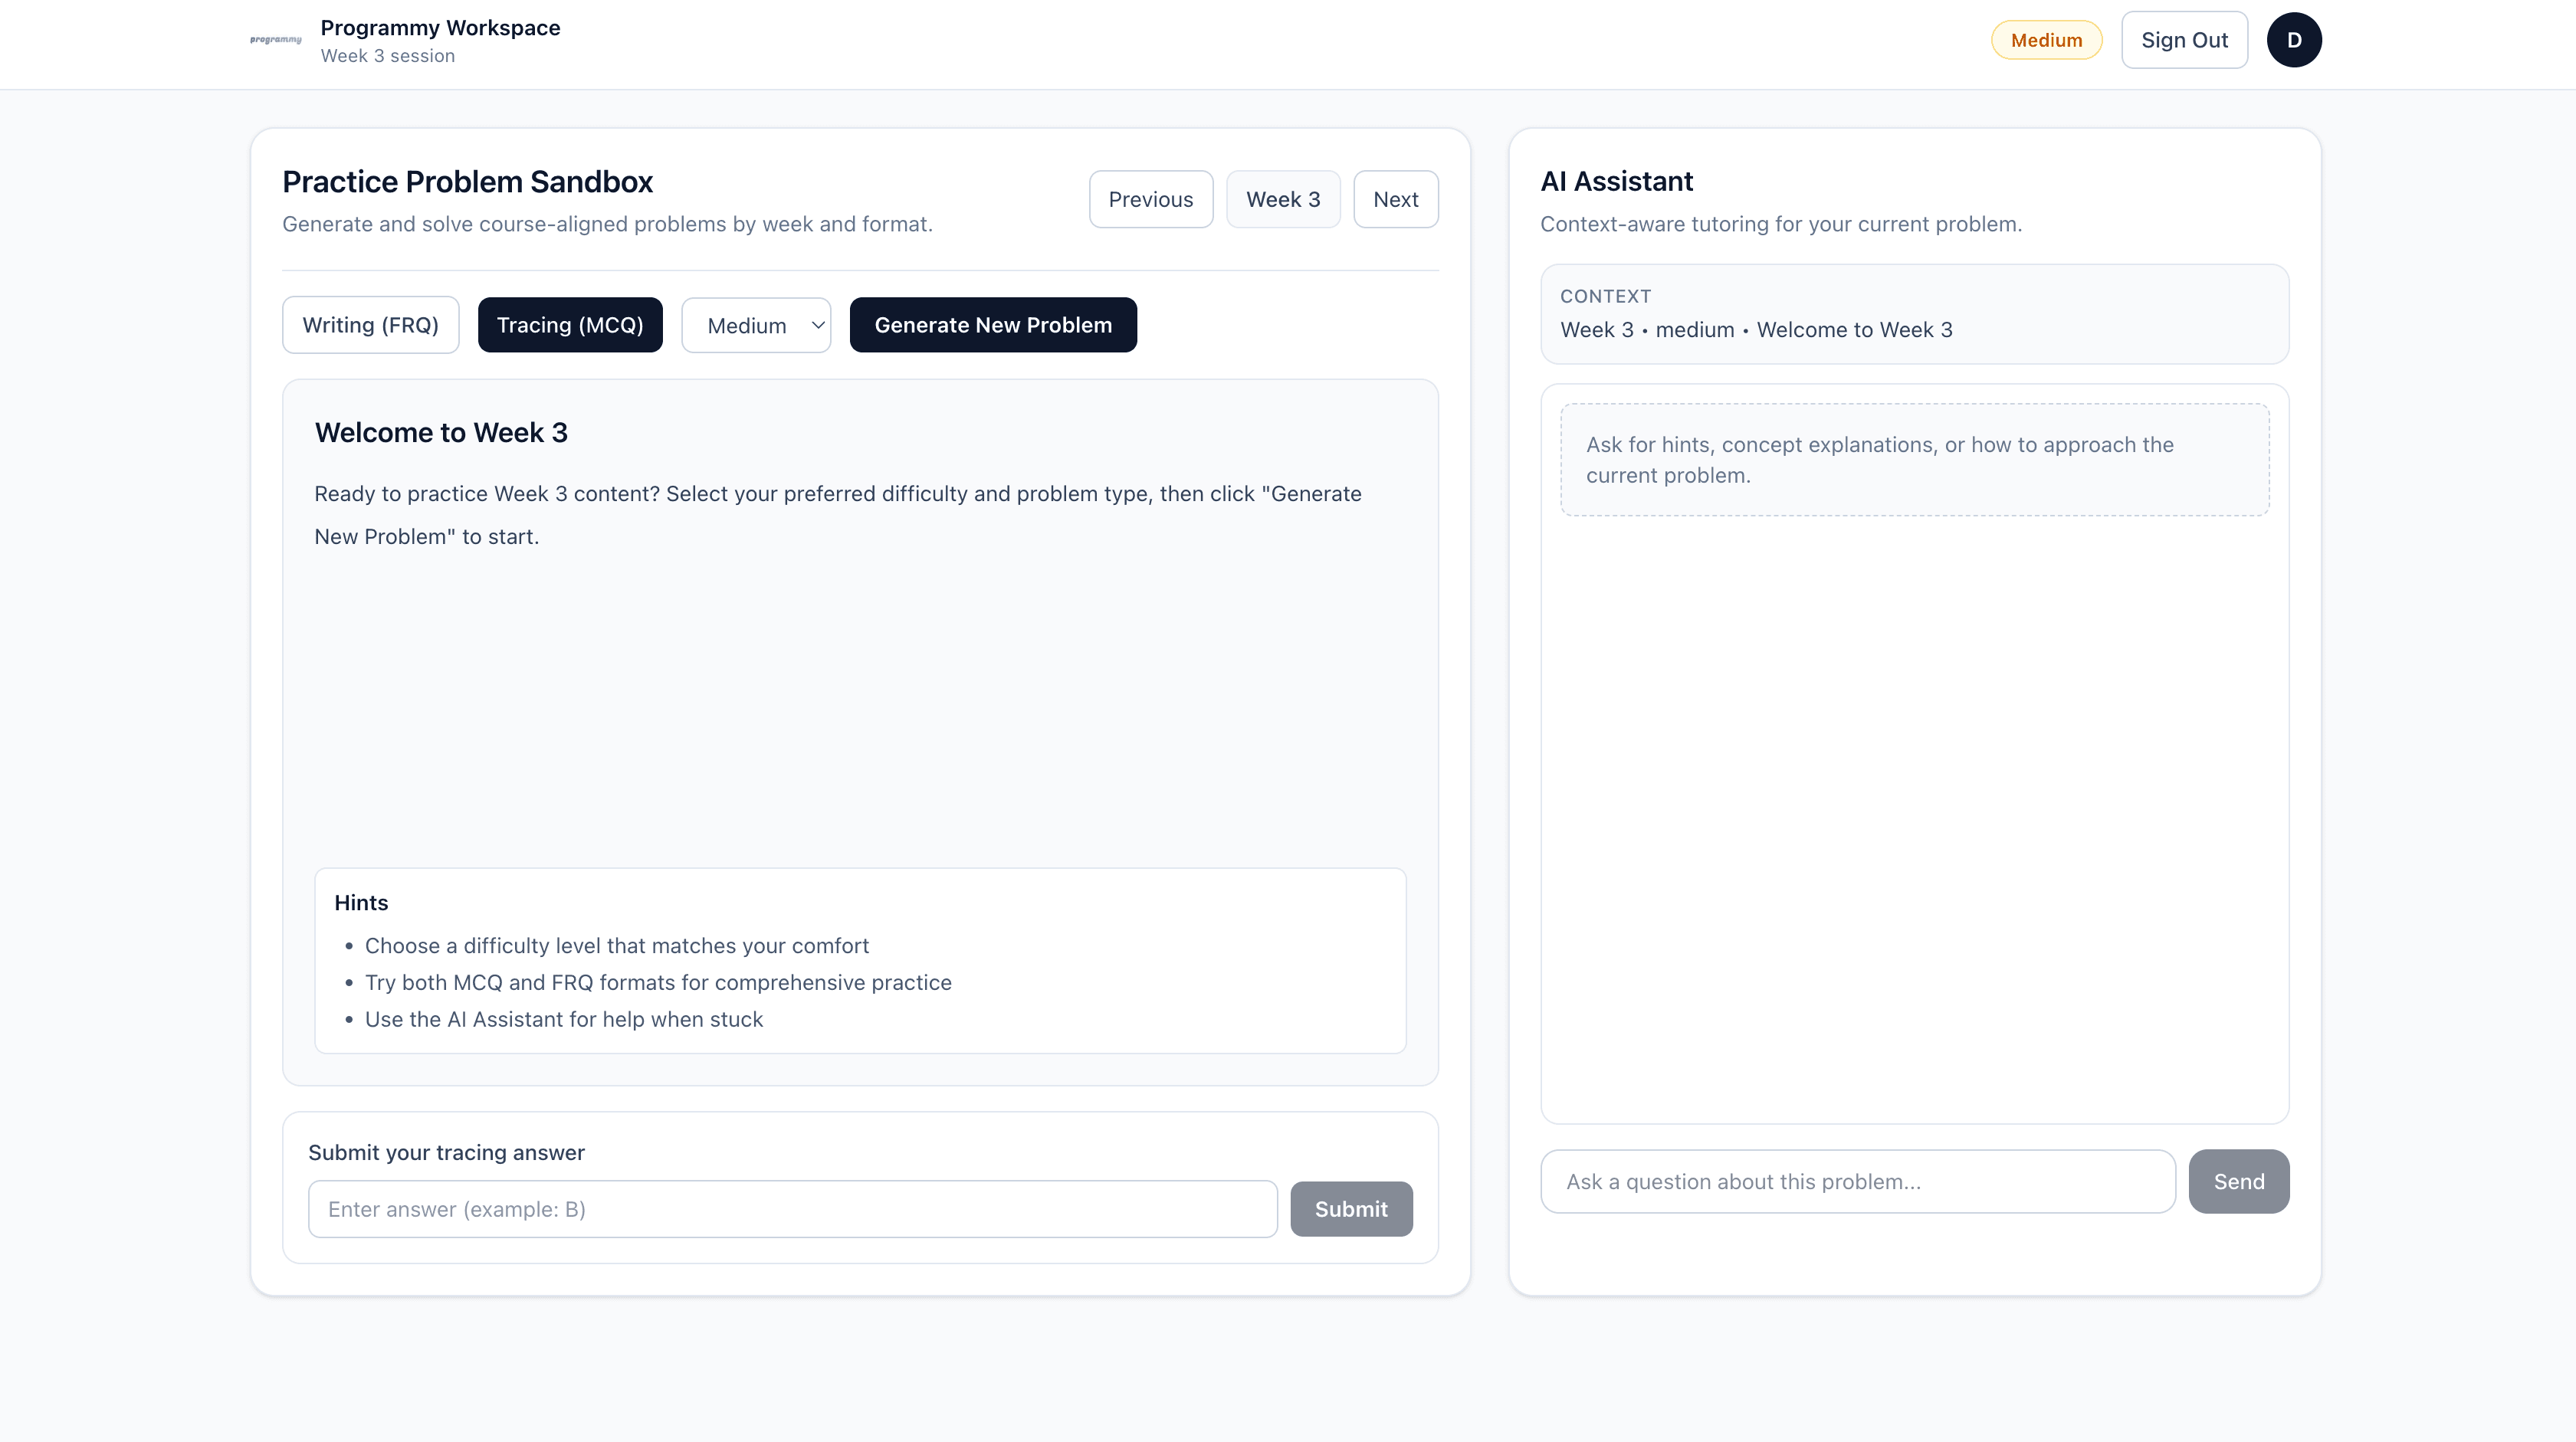Viewport: 2576px width, 1442px height.
Task: Focus the tracing answer input field
Action: [792, 1209]
